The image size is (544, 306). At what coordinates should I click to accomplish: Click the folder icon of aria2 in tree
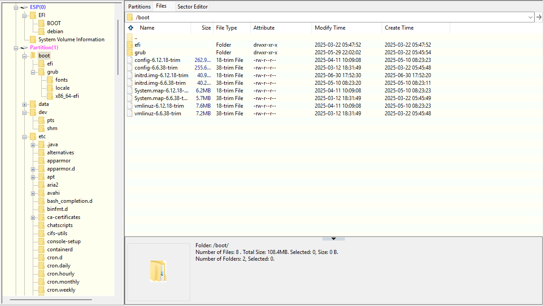42,185
